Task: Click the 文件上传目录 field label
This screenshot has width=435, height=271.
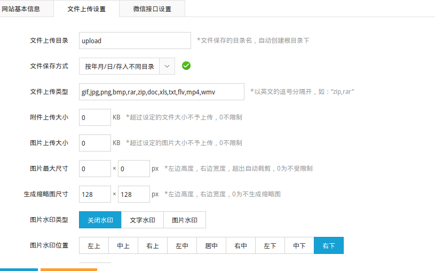Action: click(x=49, y=41)
